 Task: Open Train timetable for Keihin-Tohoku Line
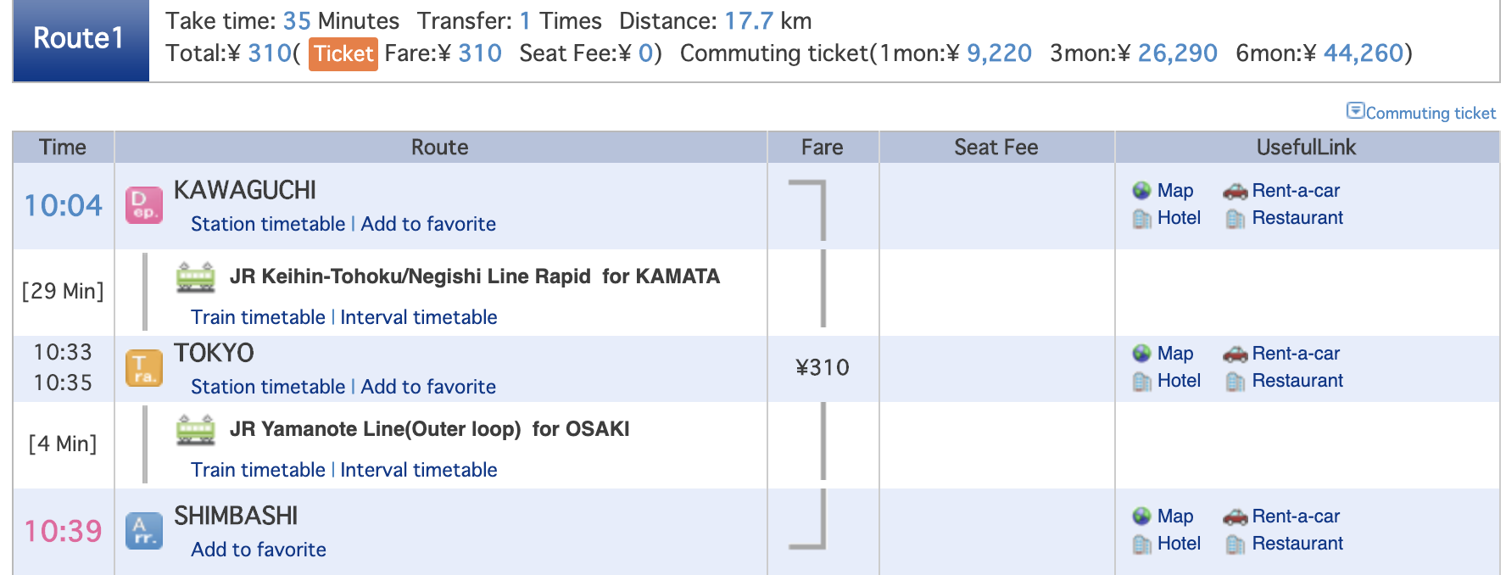pos(258,317)
